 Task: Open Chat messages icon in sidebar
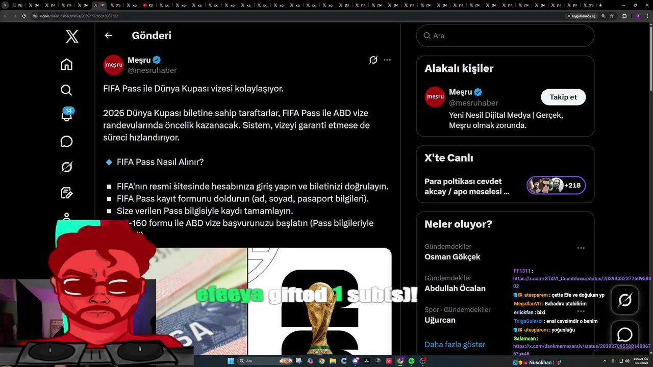[x=66, y=141]
